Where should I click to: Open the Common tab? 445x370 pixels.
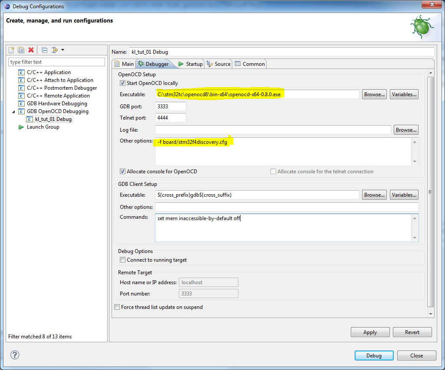click(253, 63)
